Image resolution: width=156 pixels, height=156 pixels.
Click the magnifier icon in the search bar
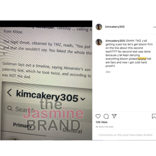10,108
